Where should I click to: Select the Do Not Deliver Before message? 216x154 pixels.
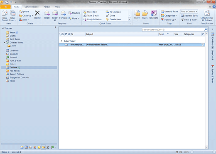point(132,45)
